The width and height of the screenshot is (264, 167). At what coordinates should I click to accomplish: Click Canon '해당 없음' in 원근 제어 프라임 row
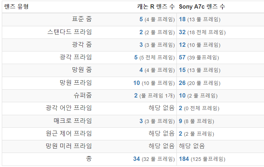coord(162,133)
